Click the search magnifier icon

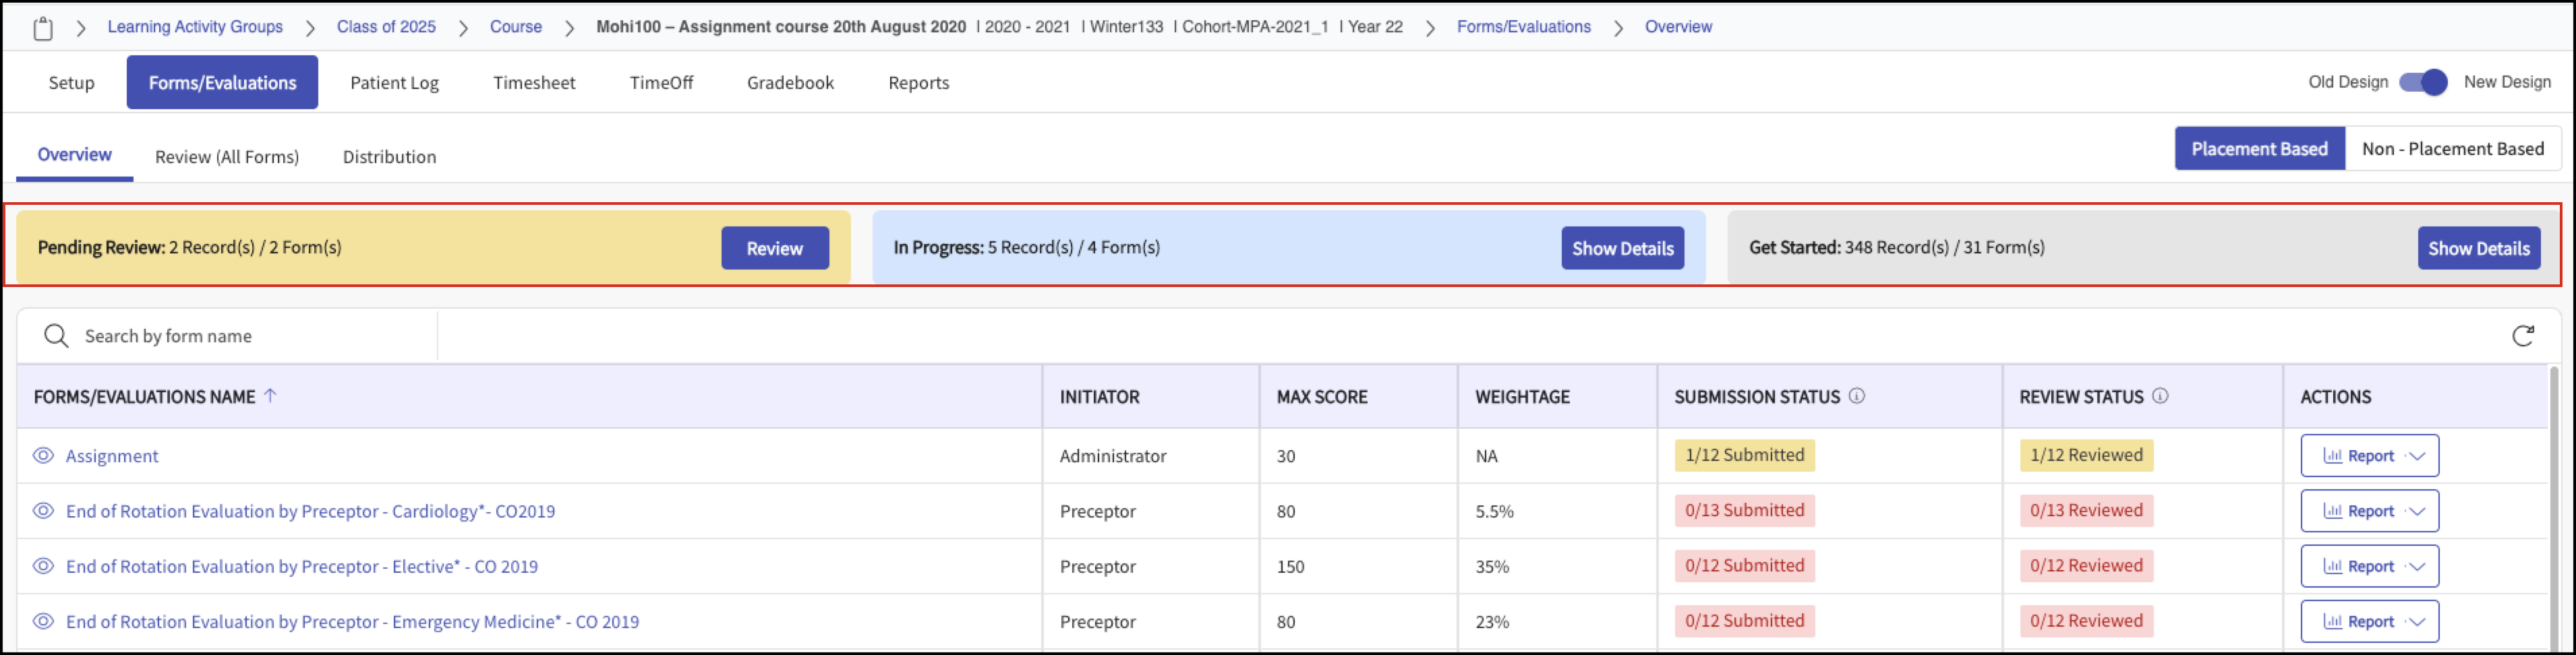(56, 336)
